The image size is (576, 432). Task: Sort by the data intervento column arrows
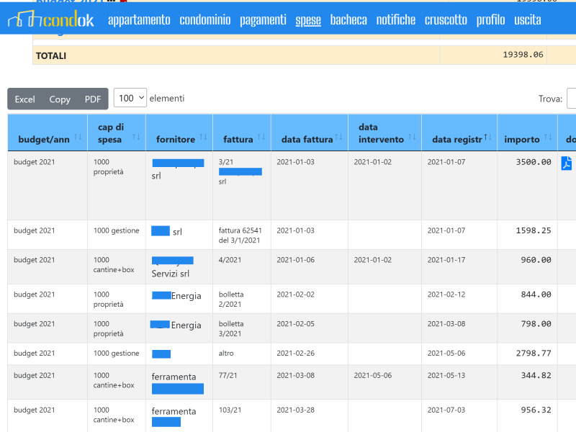pos(412,138)
